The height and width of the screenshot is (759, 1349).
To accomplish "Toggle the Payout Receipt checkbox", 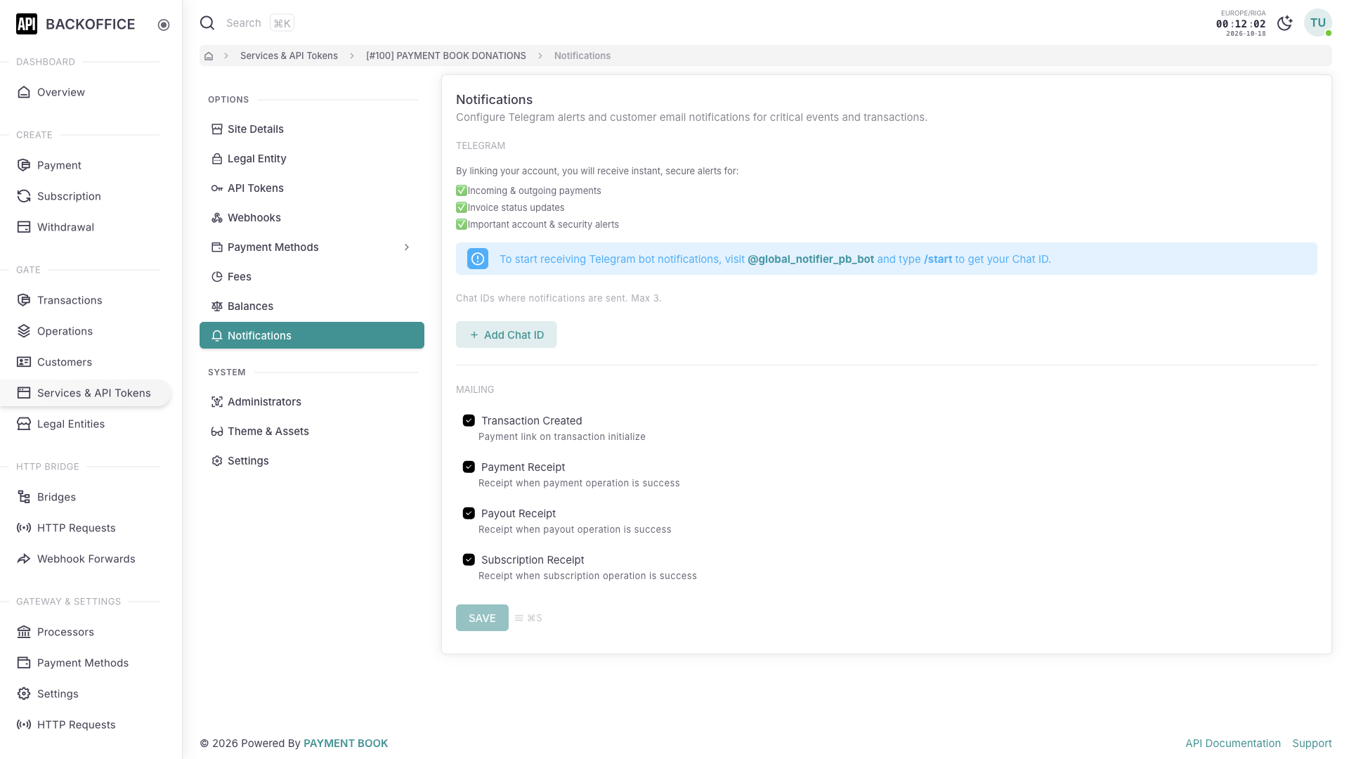I will click(x=469, y=513).
